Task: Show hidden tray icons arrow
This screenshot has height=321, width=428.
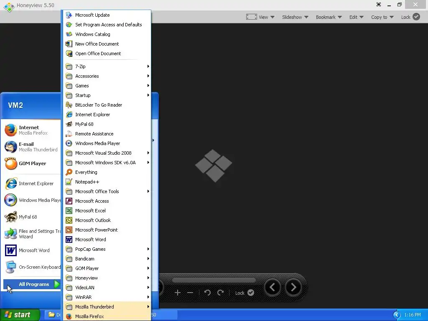Action: pyautogui.click(x=397, y=315)
